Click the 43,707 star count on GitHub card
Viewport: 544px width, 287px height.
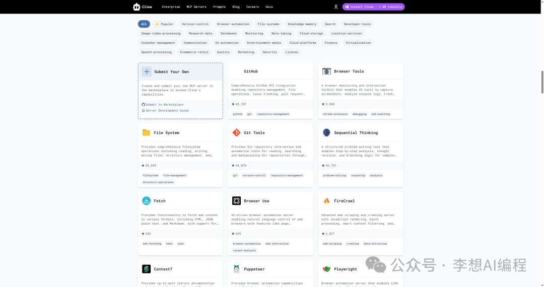click(x=241, y=104)
